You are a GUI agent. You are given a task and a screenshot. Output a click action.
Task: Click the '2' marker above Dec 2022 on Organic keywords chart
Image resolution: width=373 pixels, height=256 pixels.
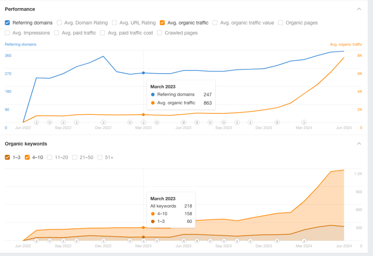click(103, 240)
